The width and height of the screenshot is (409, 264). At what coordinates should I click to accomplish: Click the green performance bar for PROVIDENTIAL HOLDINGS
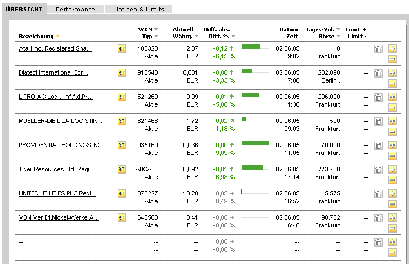pyautogui.click(x=255, y=143)
